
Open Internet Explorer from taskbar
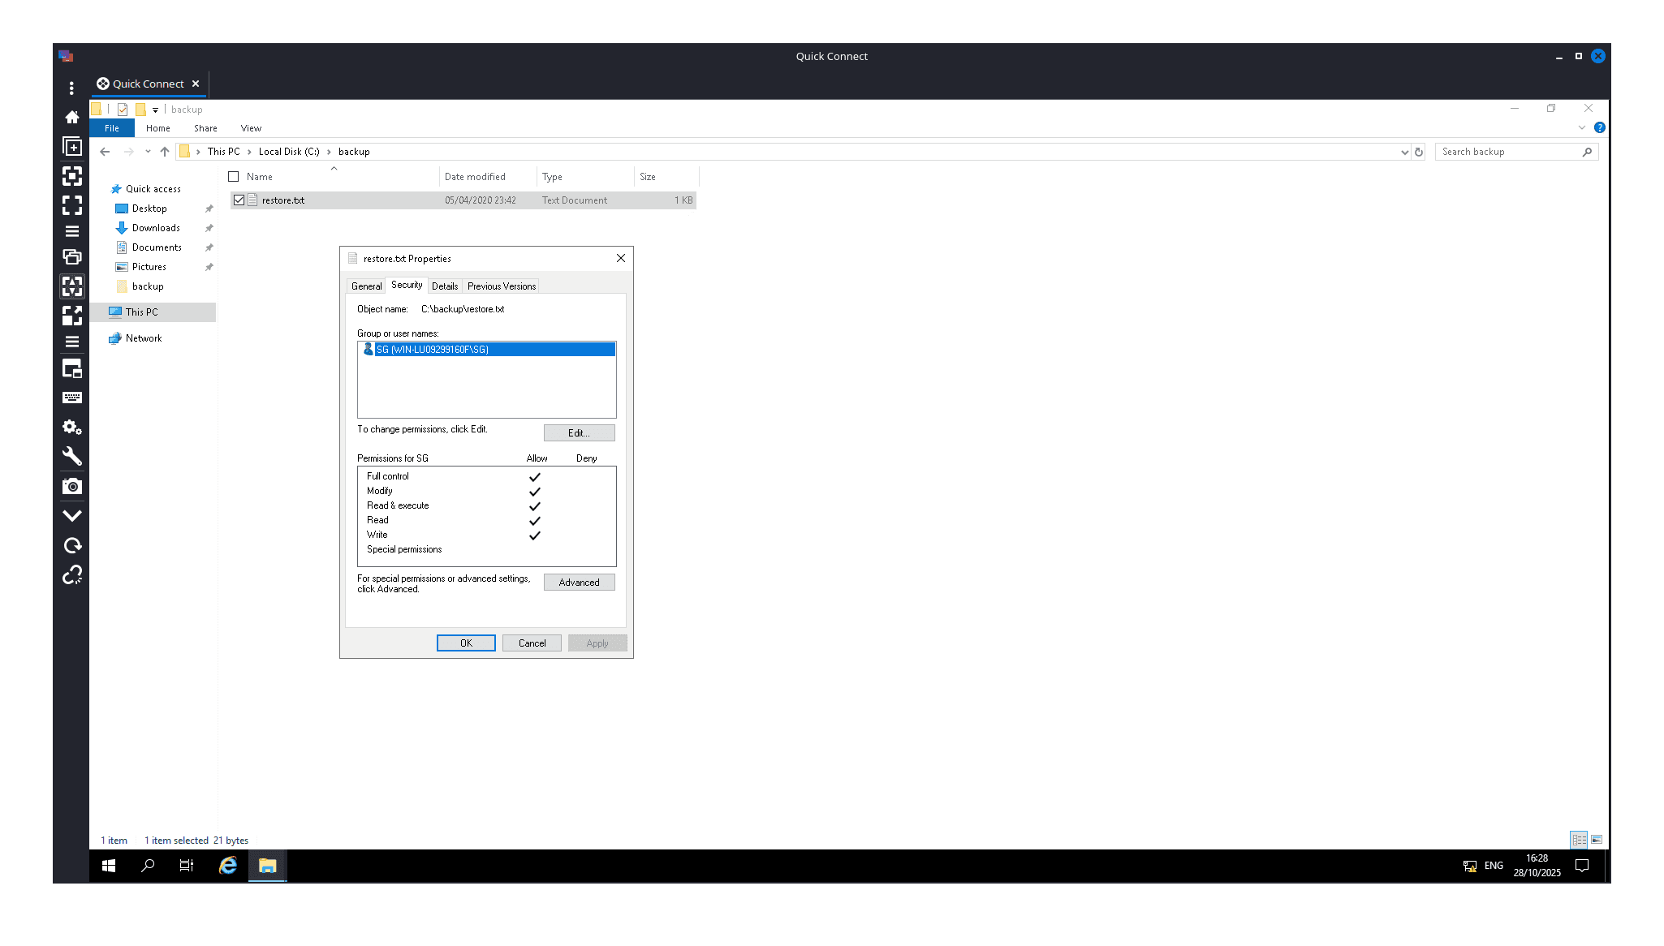click(x=228, y=866)
